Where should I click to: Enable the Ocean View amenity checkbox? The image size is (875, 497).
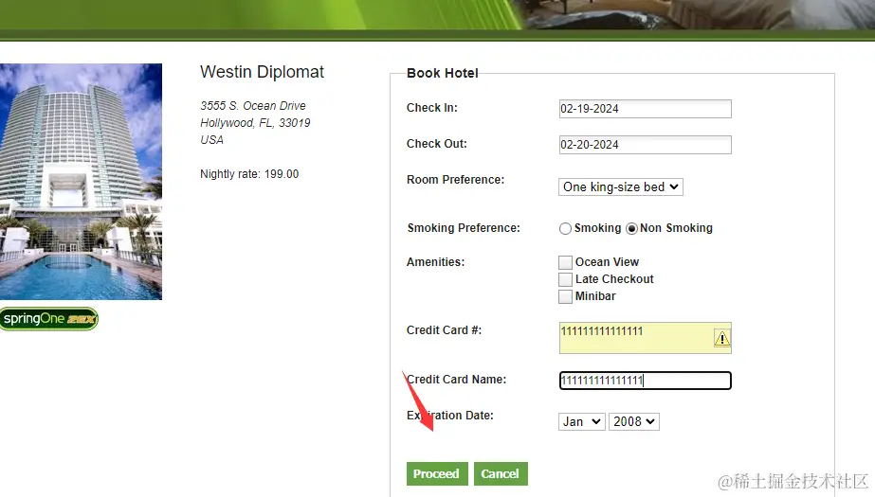tap(565, 262)
